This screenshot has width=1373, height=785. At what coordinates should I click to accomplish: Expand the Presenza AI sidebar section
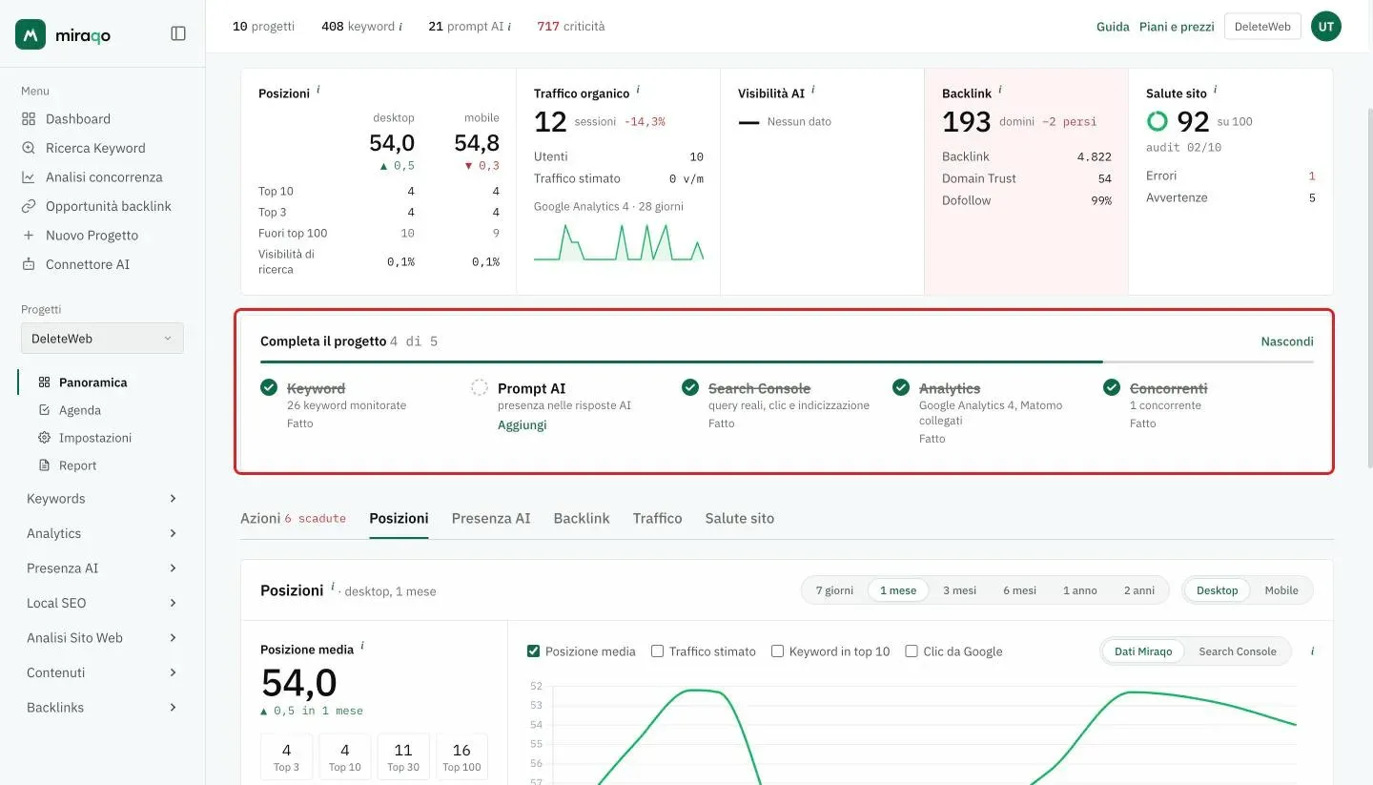pos(102,568)
